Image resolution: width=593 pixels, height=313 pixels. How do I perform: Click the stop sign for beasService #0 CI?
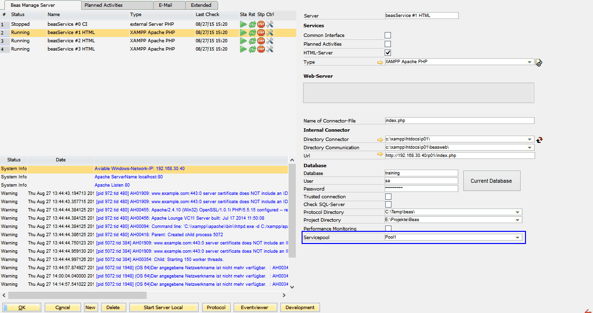(261, 24)
